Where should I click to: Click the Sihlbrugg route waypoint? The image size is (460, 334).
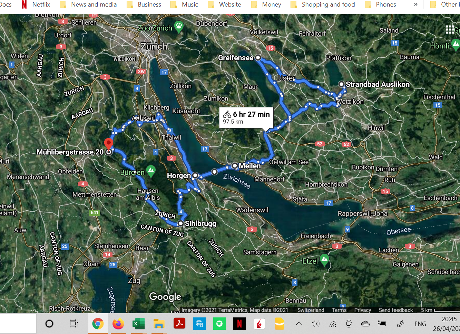point(180,223)
